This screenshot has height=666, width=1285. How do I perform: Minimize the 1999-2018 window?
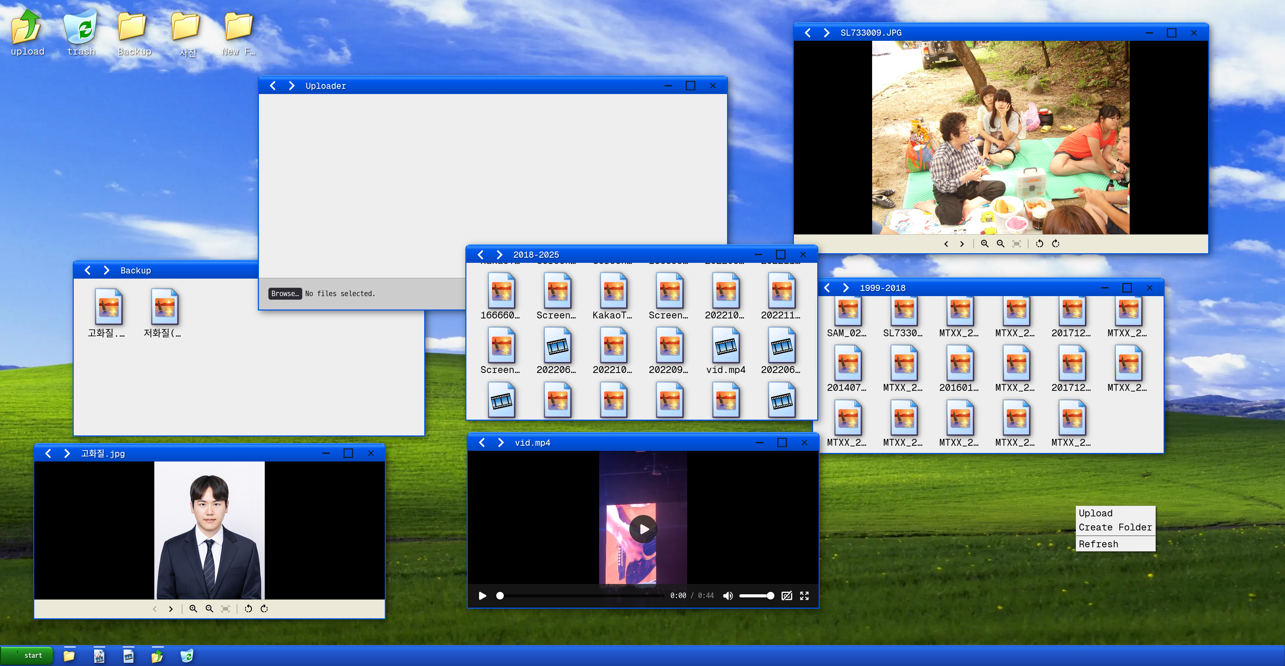1104,288
